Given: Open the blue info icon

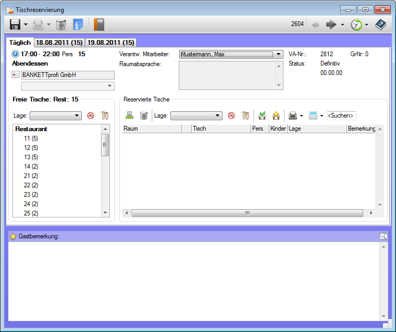Looking at the screenshot, I should (x=78, y=24).
